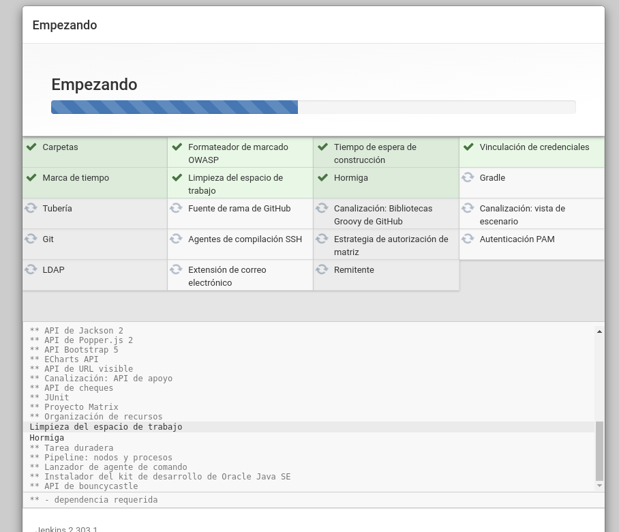Click the checkmark beside Hormiga plugin

pos(322,177)
